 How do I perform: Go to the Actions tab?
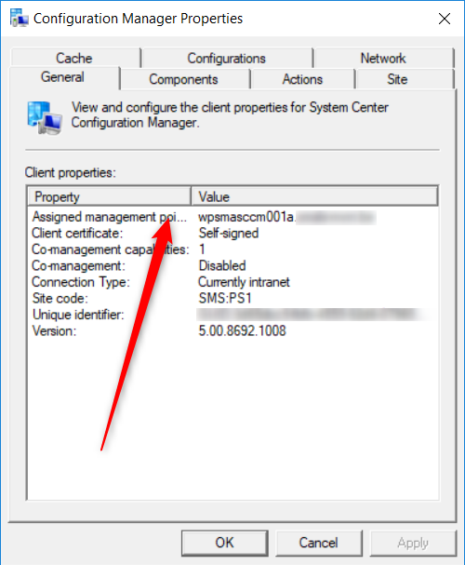coord(302,79)
